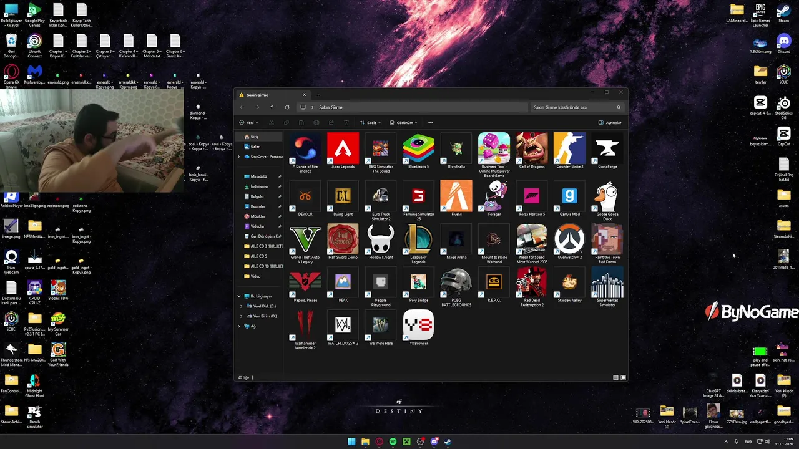Add a new File Explorer tab

[318, 95]
